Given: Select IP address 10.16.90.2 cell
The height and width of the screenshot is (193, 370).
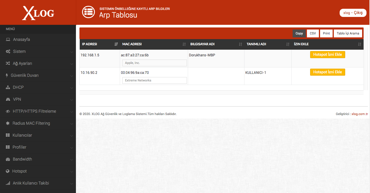Looking at the screenshot, I should point(100,76).
